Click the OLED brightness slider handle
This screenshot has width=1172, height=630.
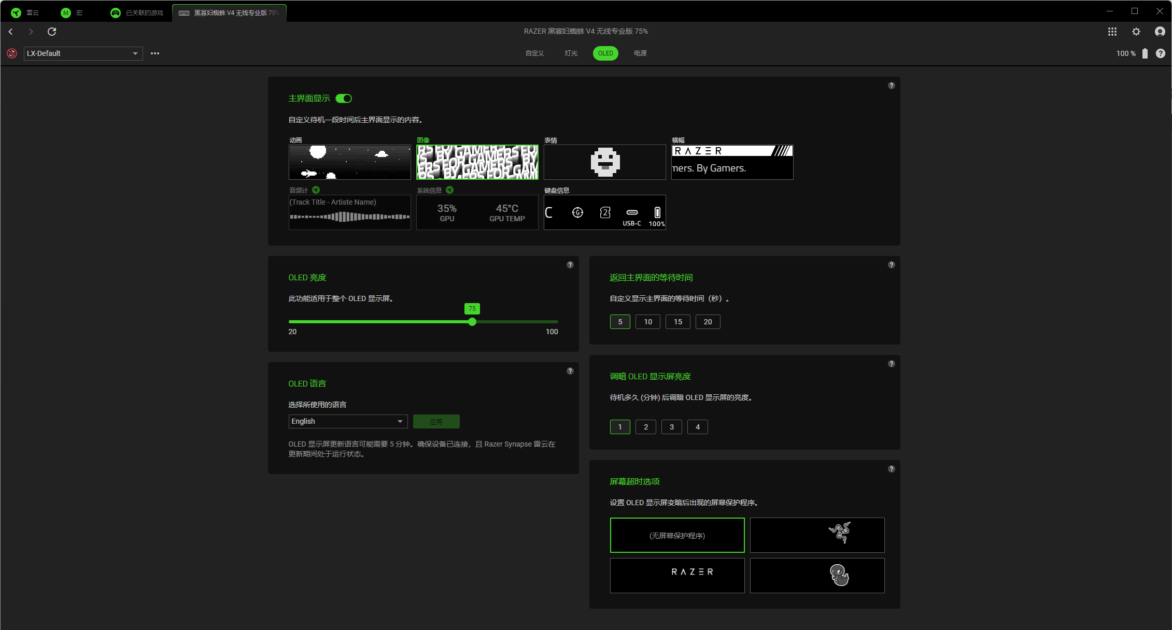tap(472, 322)
